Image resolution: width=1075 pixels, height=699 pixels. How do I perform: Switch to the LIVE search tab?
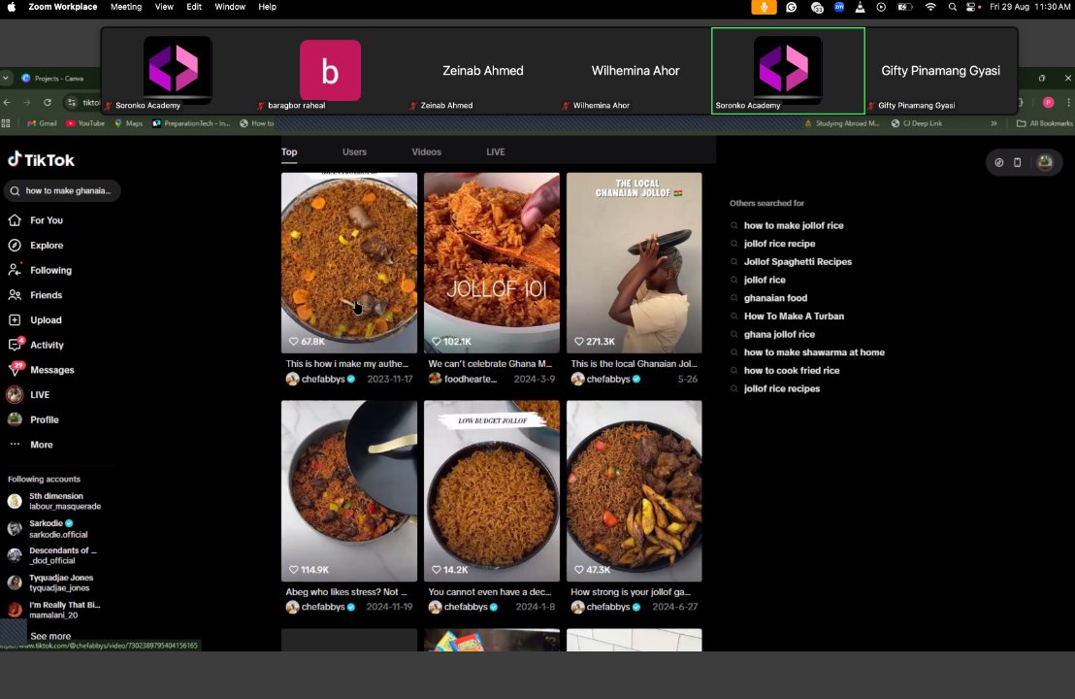[496, 151]
